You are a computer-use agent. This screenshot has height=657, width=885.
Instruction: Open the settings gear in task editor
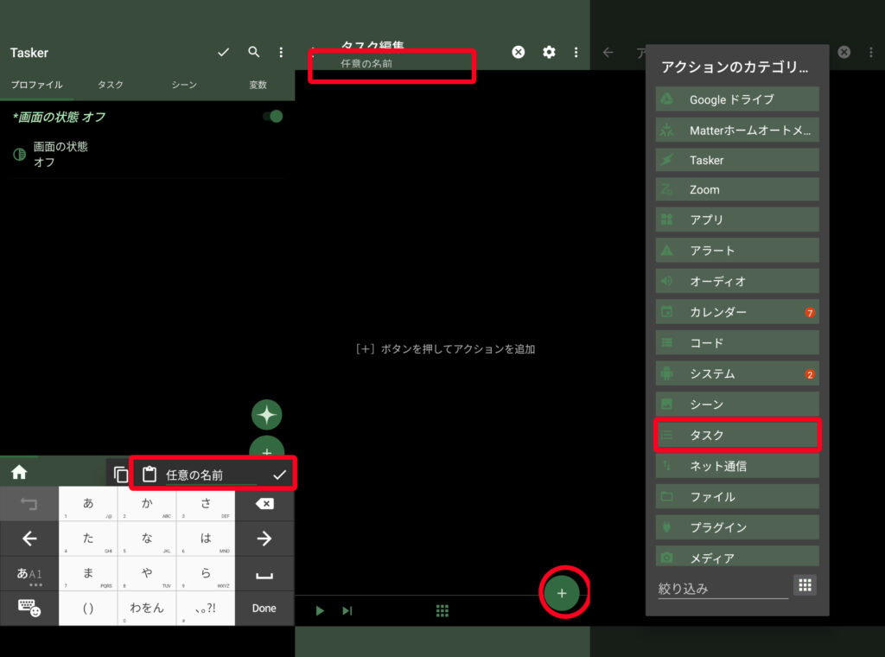coord(549,53)
